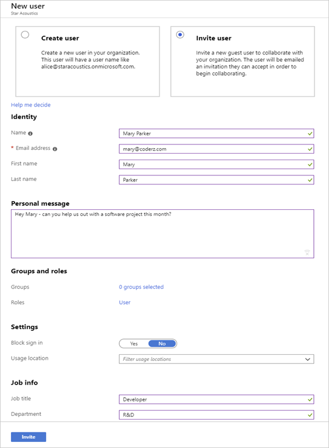The width and height of the screenshot is (329, 448).
Task: Click the info icon next to Name
Action: coord(30,134)
